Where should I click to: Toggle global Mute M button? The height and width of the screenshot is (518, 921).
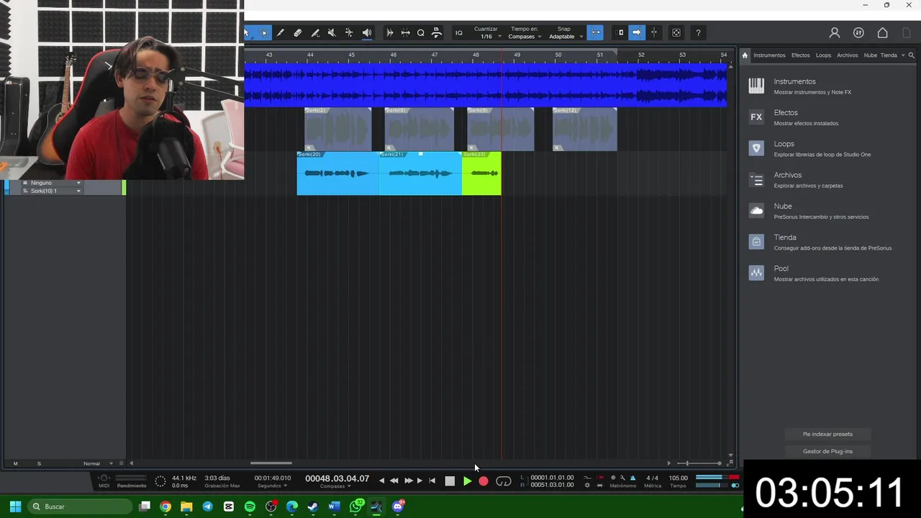click(x=15, y=463)
